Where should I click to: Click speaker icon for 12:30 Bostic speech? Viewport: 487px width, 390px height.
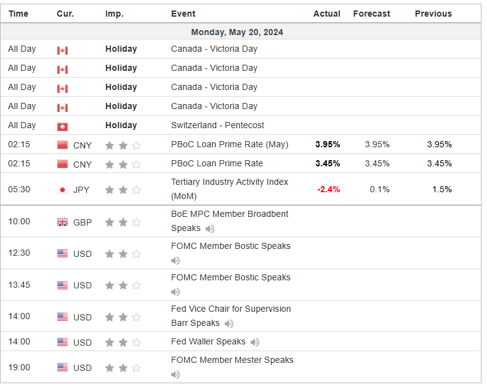pyautogui.click(x=175, y=261)
